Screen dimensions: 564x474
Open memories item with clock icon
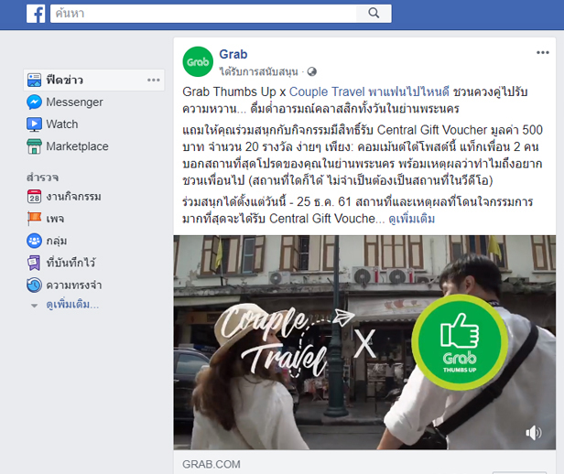[x=64, y=285]
